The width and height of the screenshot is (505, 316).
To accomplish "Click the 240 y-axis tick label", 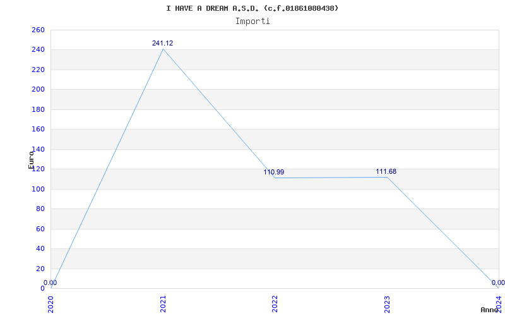I will (x=38, y=50).
